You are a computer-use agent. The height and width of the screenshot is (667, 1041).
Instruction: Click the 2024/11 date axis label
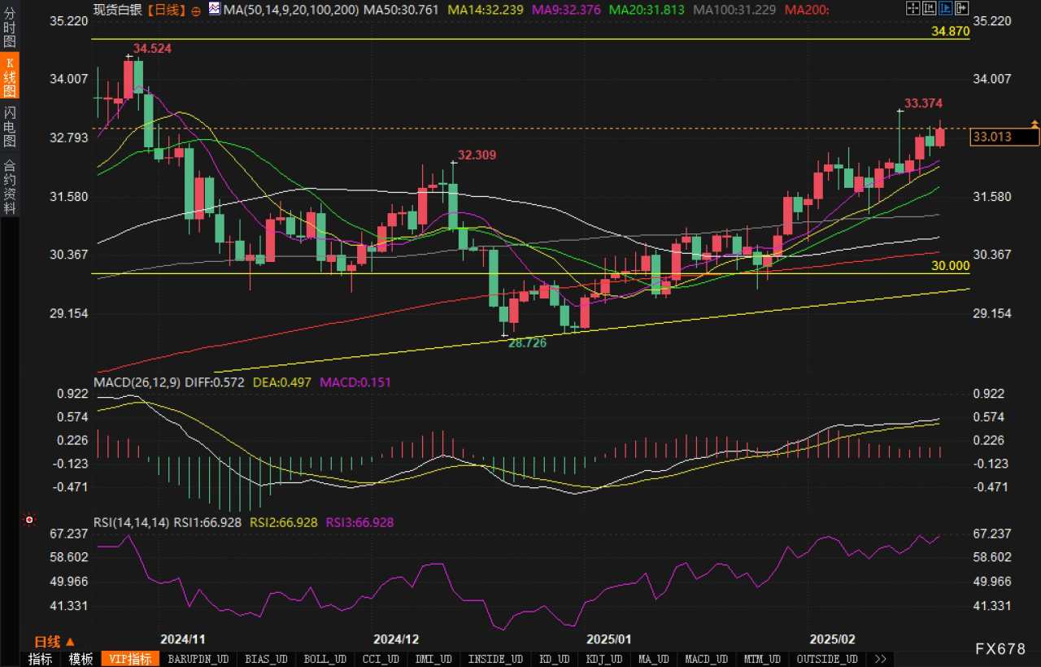tap(182, 639)
